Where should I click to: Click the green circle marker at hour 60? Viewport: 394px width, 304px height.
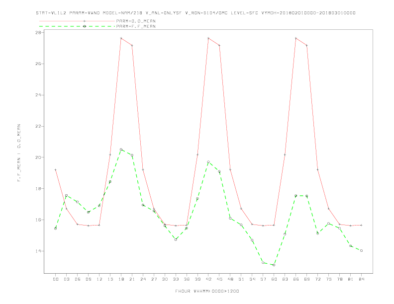pyautogui.click(x=274, y=265)
